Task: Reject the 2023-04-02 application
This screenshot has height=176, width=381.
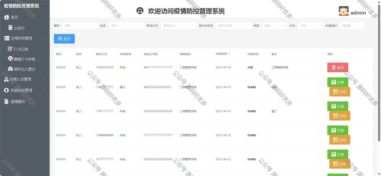Action: click(x=340, y=92)
